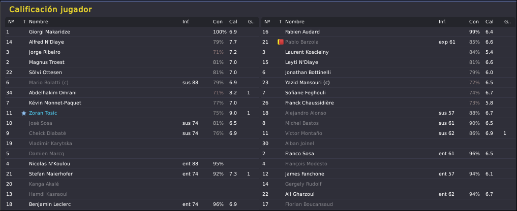Click captain Yazid Mansouri's name

[x=308, y=83]
